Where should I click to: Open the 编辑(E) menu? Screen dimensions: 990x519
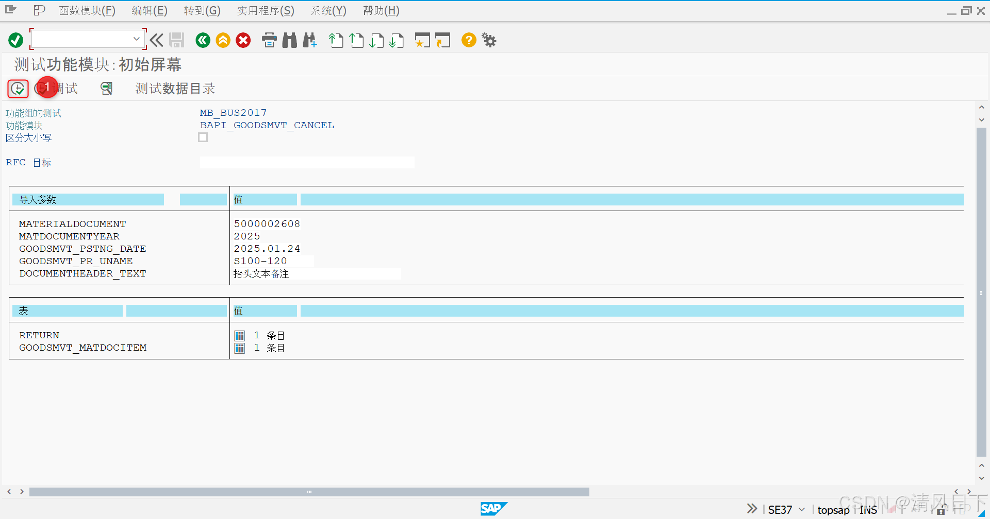point(150,10)
